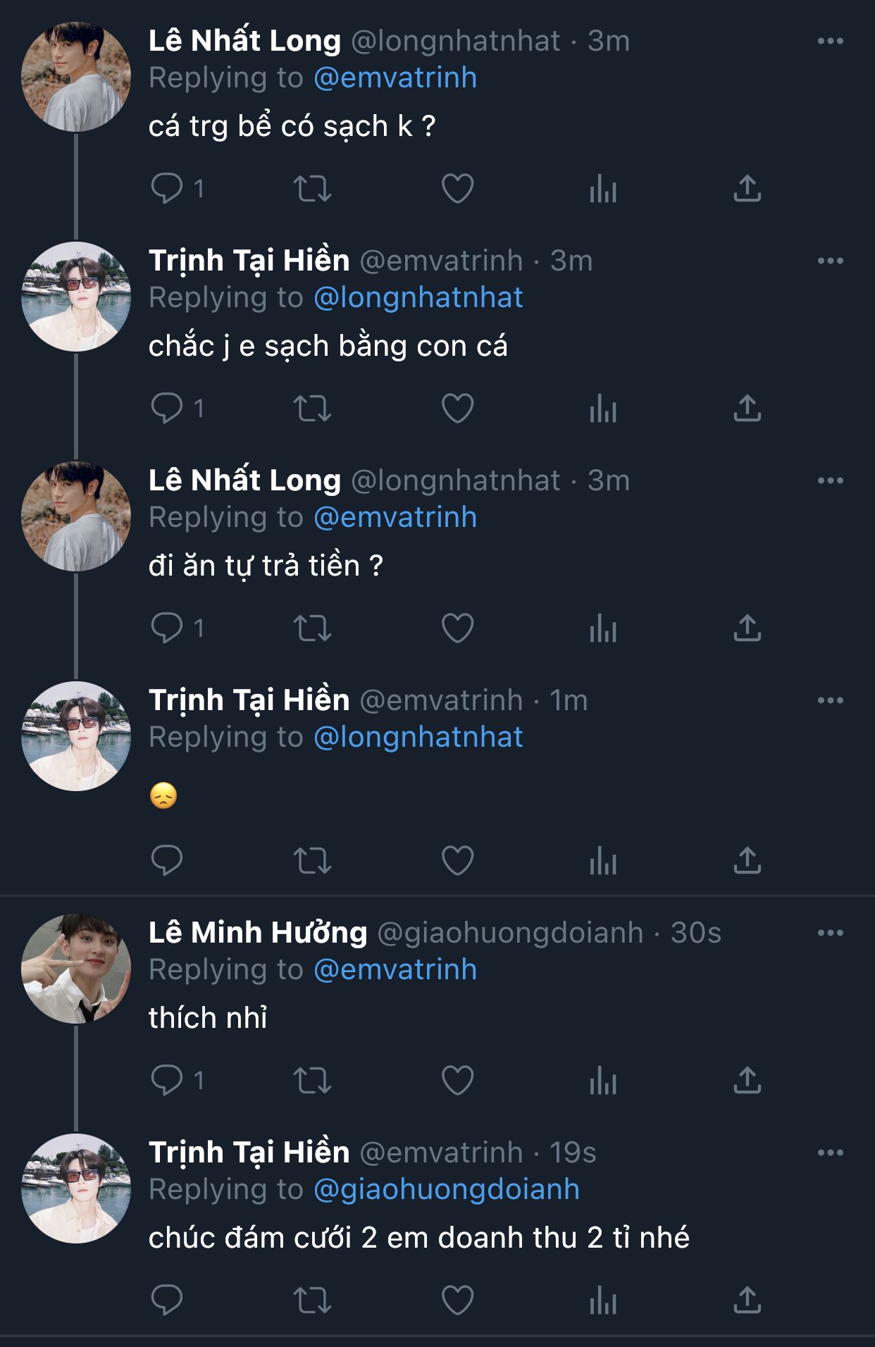Open Lê Minh Hướng's profile picture
The width and height of the screenshot is (875, 1347).
76,969
